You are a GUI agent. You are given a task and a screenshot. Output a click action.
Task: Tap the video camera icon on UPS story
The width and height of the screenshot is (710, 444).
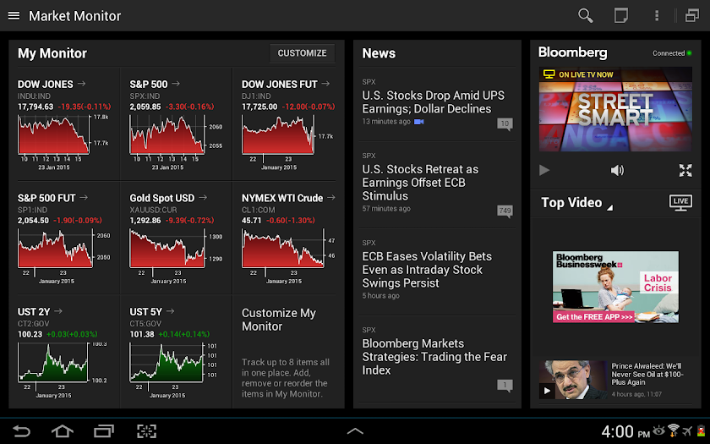tap(419, 122)
